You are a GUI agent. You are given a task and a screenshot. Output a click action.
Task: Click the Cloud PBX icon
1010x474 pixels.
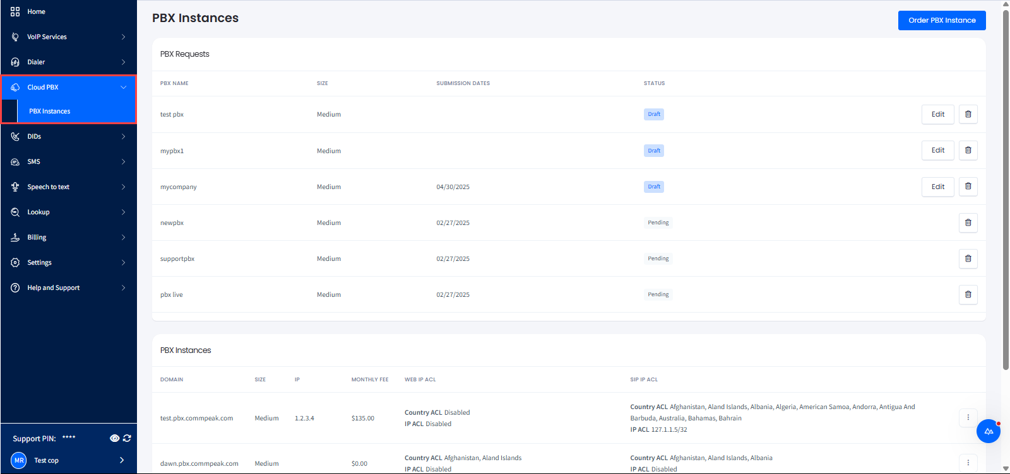pos(15,87)
